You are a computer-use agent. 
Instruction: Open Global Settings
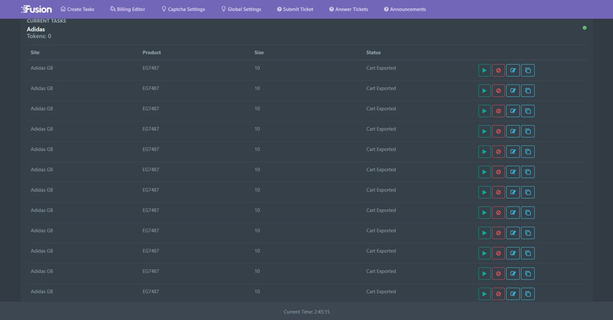coord(241,9)
